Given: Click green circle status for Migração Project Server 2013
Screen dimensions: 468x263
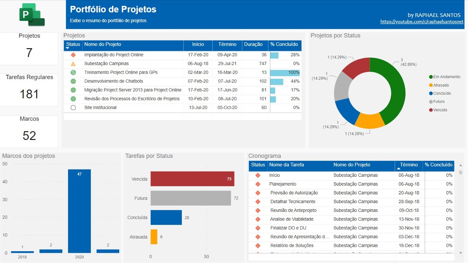Looking at the screenshot, I should pyautogui.click(x=73, y=90).
